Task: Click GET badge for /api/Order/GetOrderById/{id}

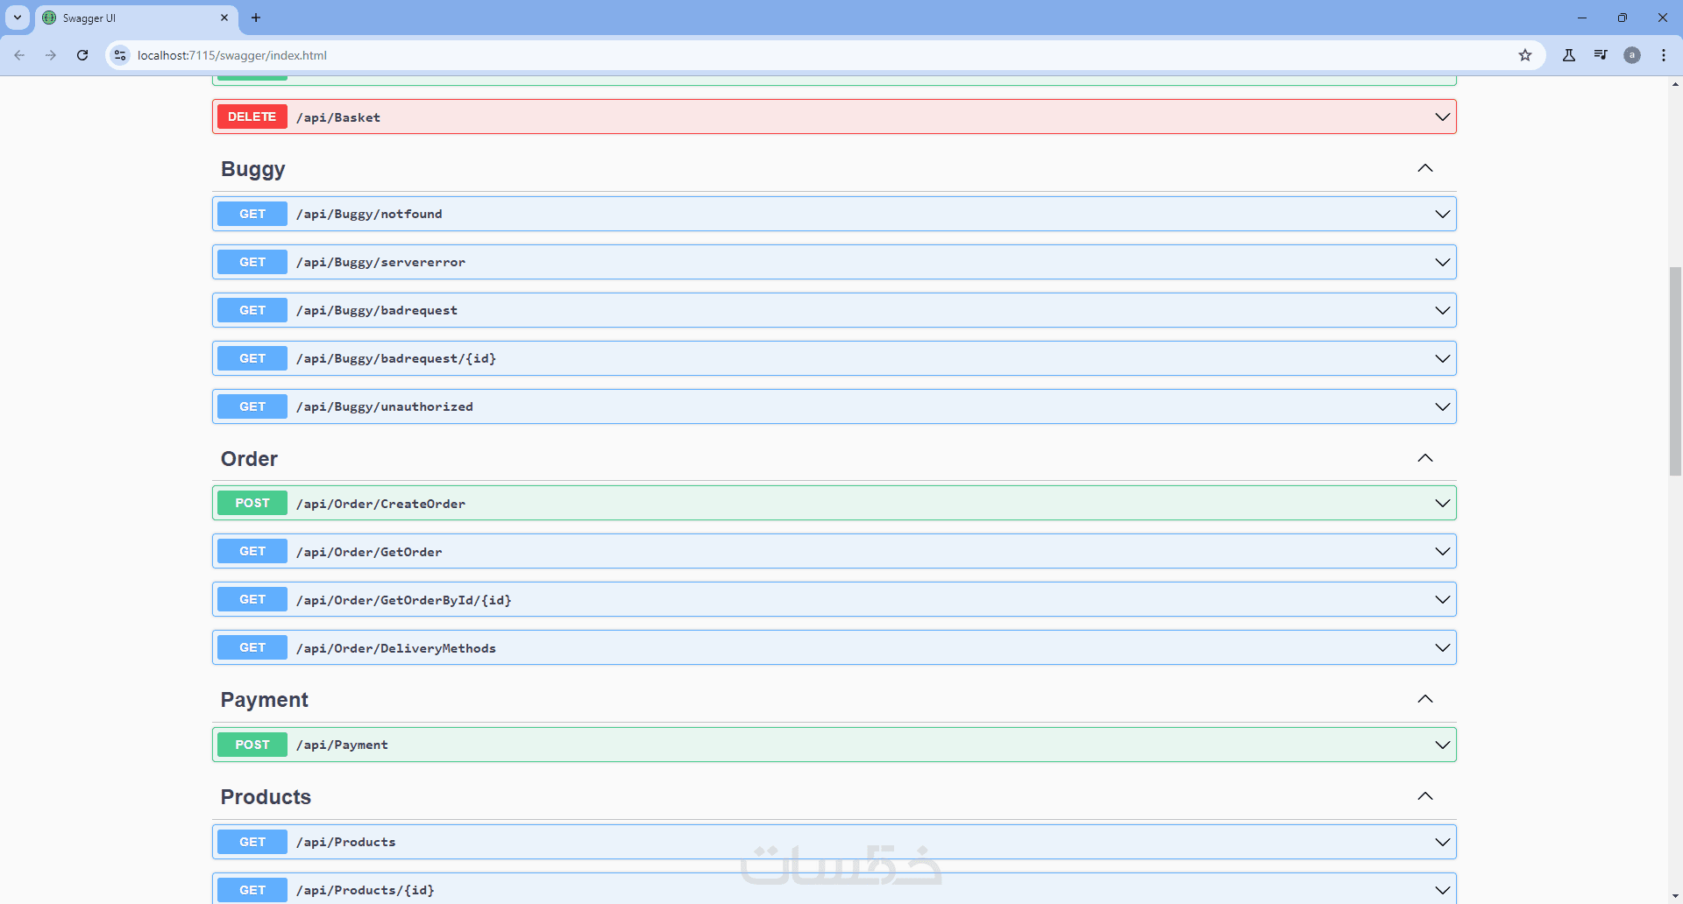Action: (x=252, y=599)
